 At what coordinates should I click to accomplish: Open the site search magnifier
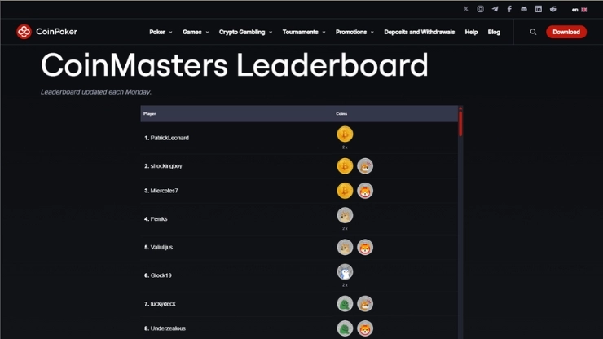tap(533, 32)
